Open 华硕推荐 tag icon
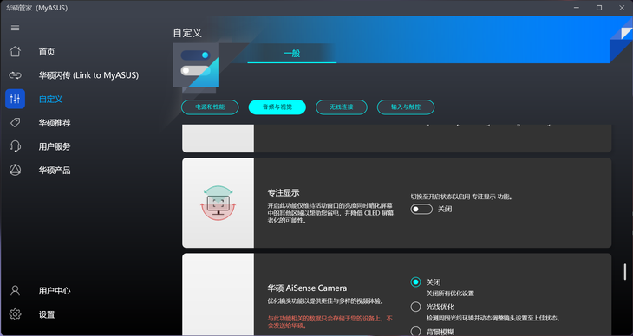633x336 pixels. [x=15, y=123]
